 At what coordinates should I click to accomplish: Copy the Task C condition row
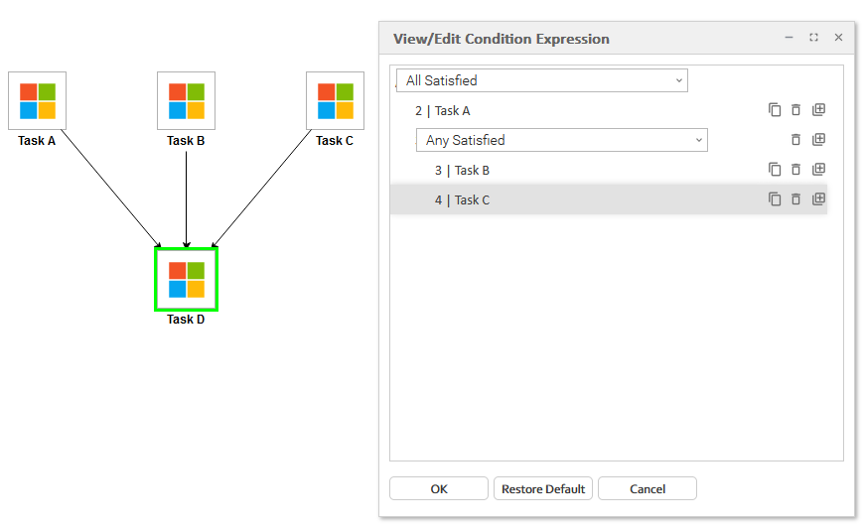pyautogui.click(x=775, y=199)
